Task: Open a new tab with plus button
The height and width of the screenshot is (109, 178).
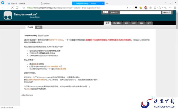Action: (x=107, y=3)
